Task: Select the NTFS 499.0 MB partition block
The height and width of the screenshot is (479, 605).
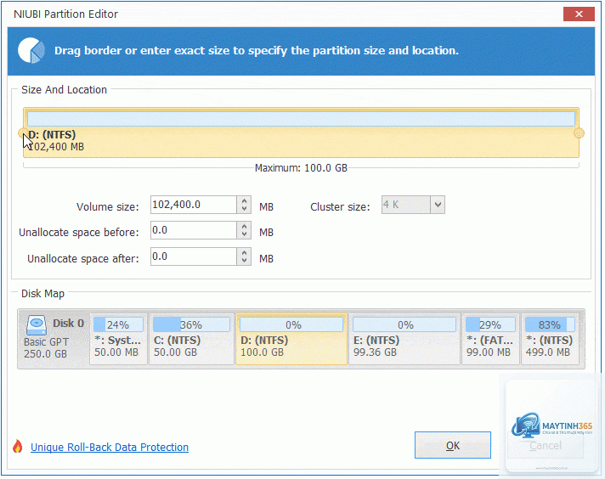Action: [x=551, y=339]
